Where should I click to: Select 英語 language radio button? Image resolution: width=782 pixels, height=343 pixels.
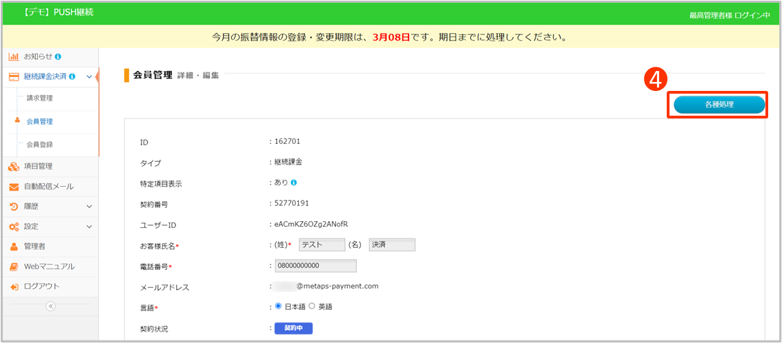311,306
